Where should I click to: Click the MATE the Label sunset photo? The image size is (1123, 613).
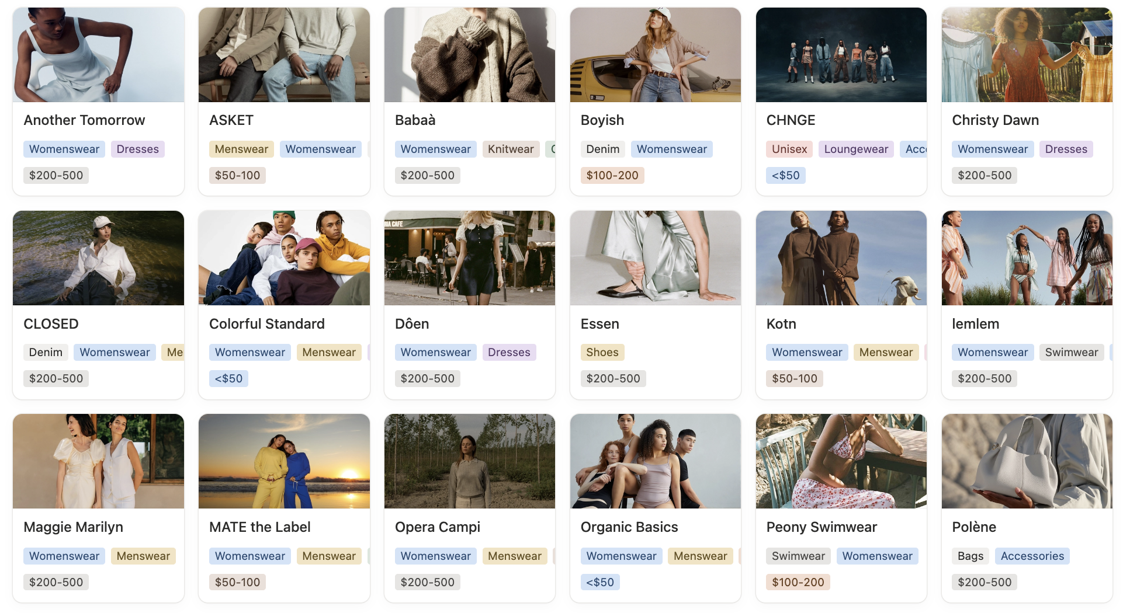284,461
